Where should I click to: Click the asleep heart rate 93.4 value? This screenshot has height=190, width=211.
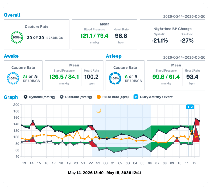coord(192,77)
